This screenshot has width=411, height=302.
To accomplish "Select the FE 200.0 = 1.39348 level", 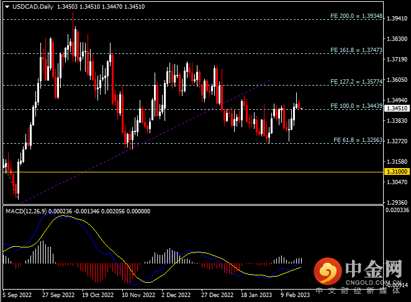I will coord(356,14).
